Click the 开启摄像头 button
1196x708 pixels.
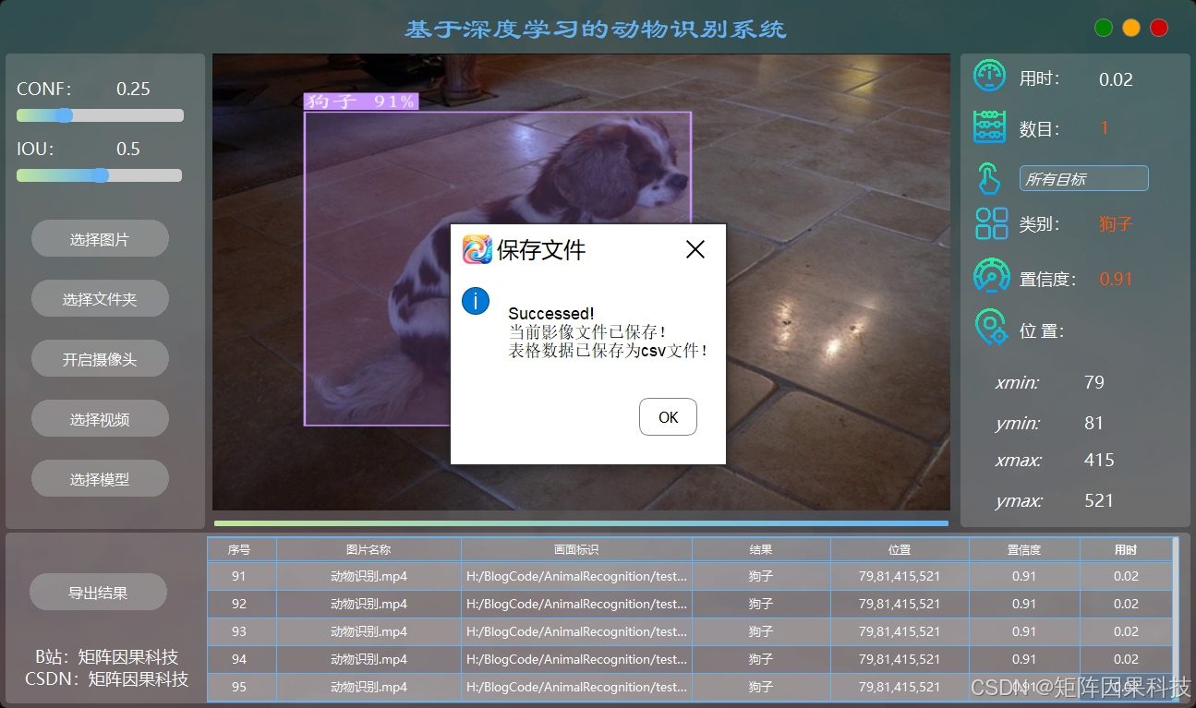100,359
